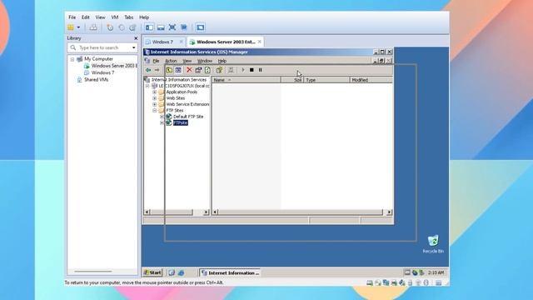Click the Up one level folder icon

[x=169, y=70]
